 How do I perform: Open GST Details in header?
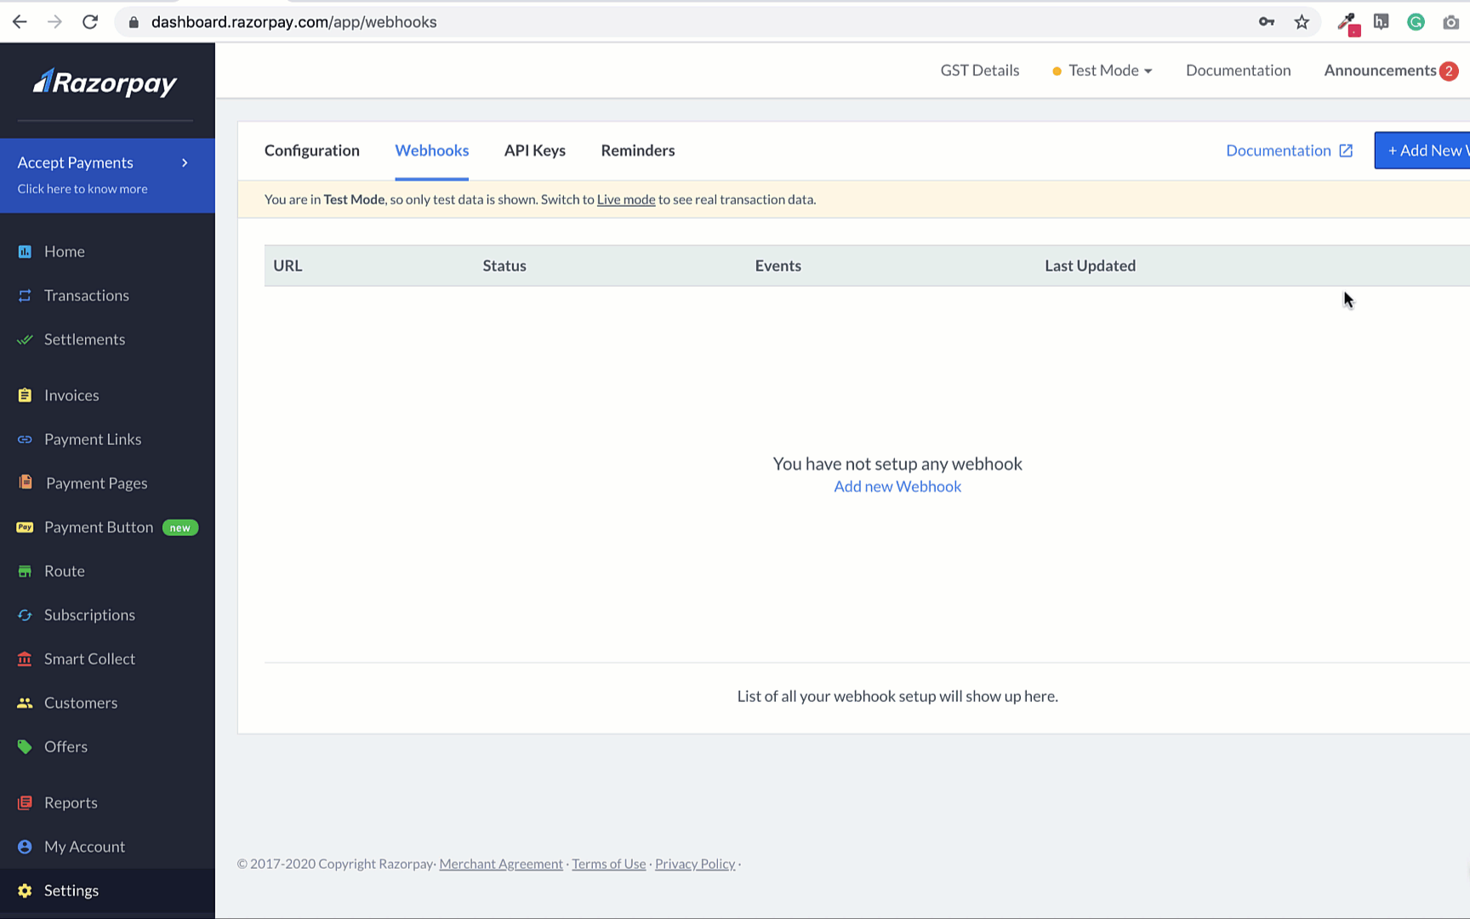tap(980, 71)
